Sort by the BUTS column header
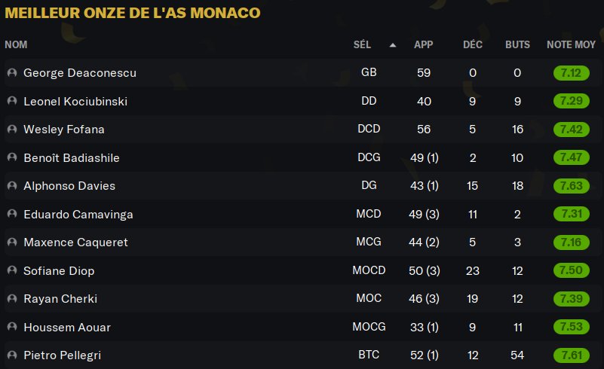 click(x=517, y=44)
